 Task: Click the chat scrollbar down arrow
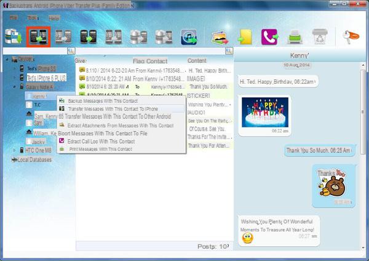tap(363, 248)
